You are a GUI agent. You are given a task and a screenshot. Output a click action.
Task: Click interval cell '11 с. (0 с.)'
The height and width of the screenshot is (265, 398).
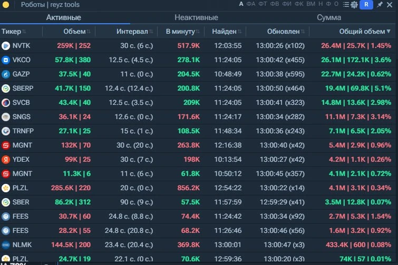(x=137, y=74)
